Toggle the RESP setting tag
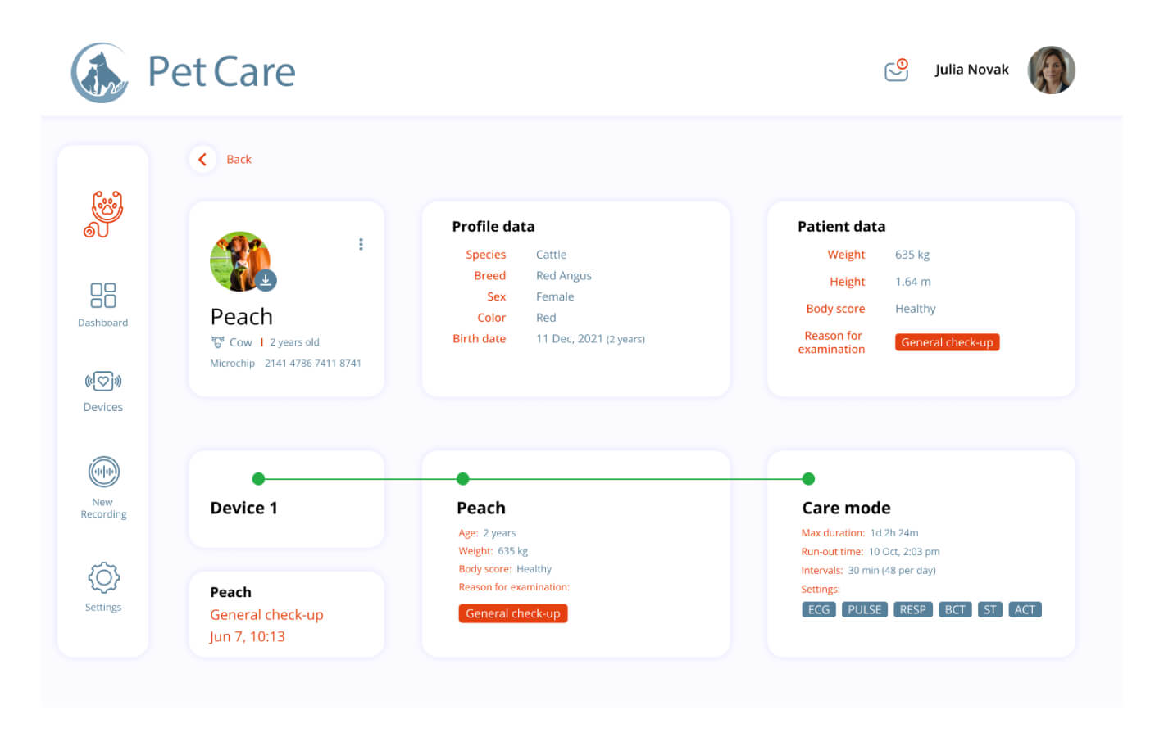The width and height of the screenshot is (1164, 737). pos(912,609)
